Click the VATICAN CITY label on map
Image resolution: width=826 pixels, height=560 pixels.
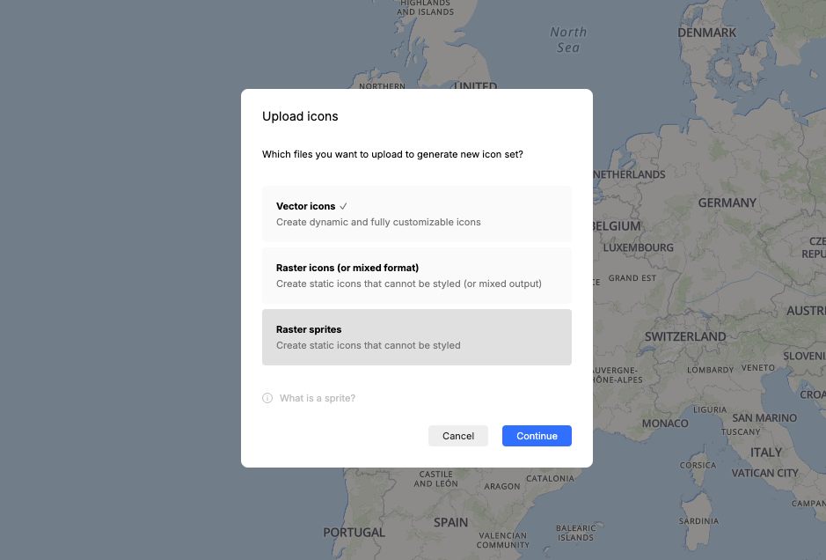click(x=763, y=473)
